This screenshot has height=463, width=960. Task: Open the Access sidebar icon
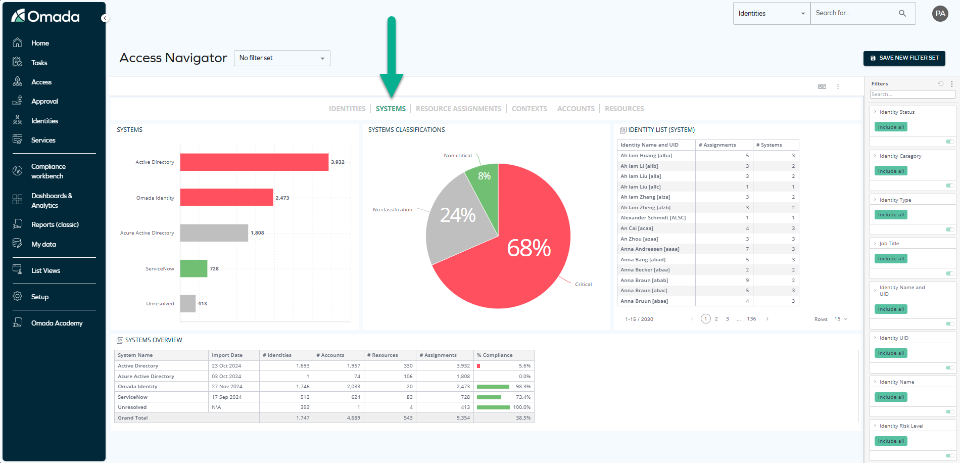pos(17,81)
